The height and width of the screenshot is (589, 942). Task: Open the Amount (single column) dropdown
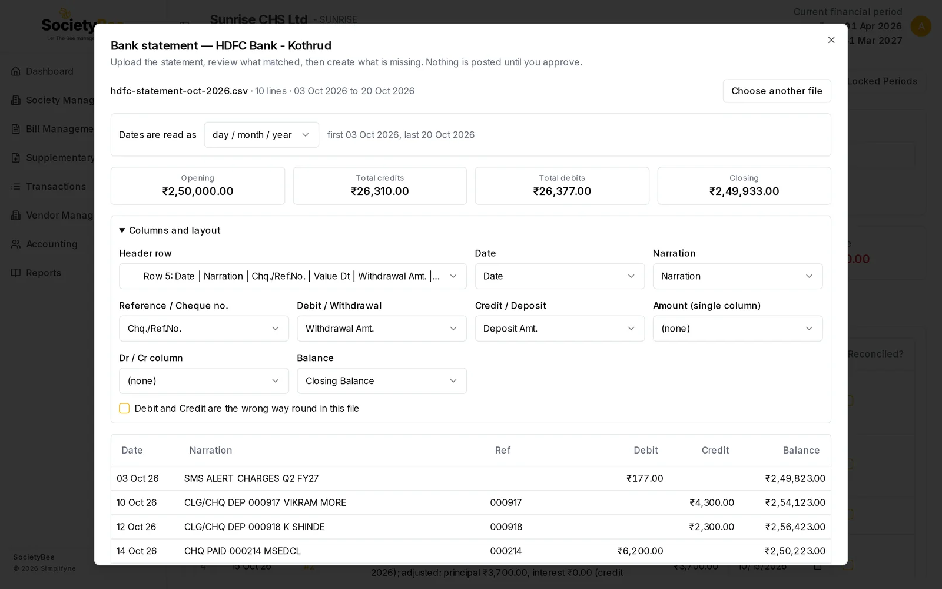tap(737, 329)
